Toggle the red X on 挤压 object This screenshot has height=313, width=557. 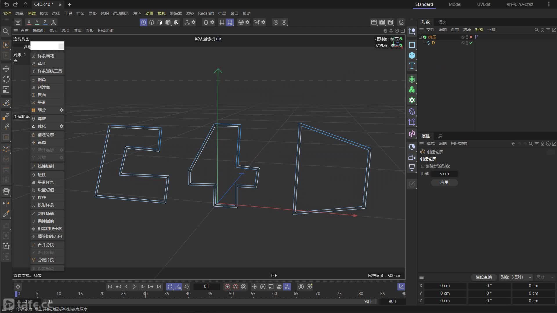(x=471, y=37)
